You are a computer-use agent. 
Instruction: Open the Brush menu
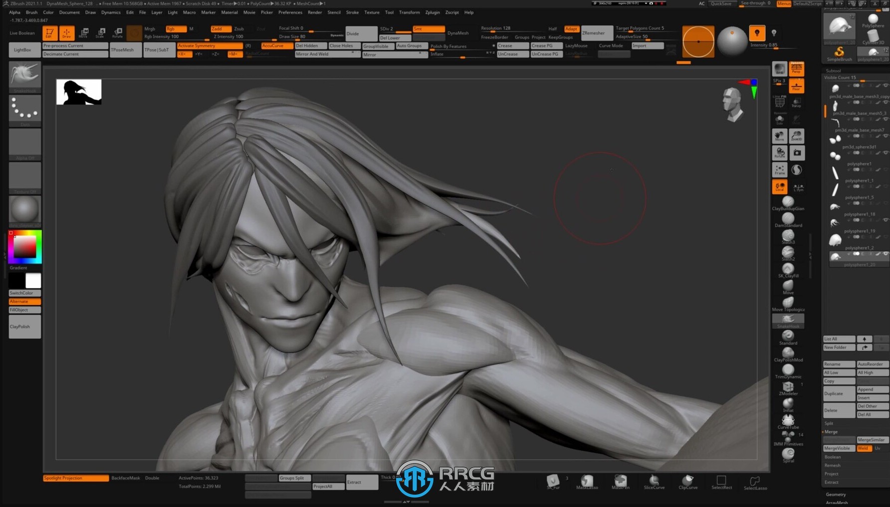click(x=31, y=12)
